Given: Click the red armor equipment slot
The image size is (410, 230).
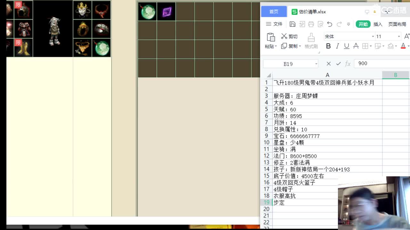Looking at the screenshot, I should click(23, 29).
